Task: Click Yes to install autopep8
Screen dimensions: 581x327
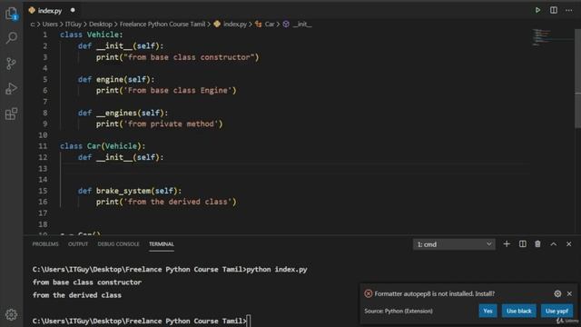Action: (x=487, y=311)
